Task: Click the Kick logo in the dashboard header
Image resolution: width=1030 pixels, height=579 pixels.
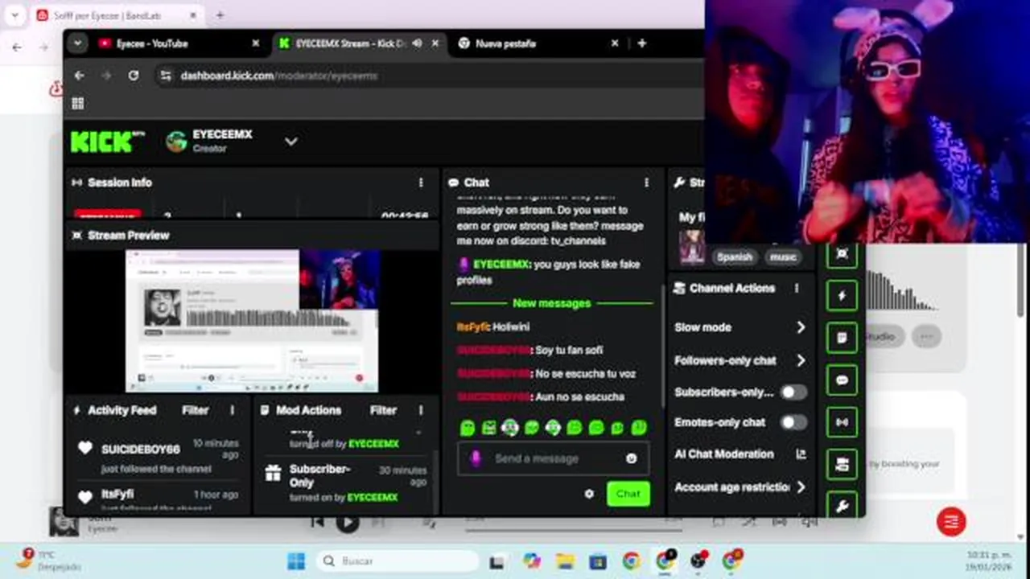Action: click(x=106, y=142)
